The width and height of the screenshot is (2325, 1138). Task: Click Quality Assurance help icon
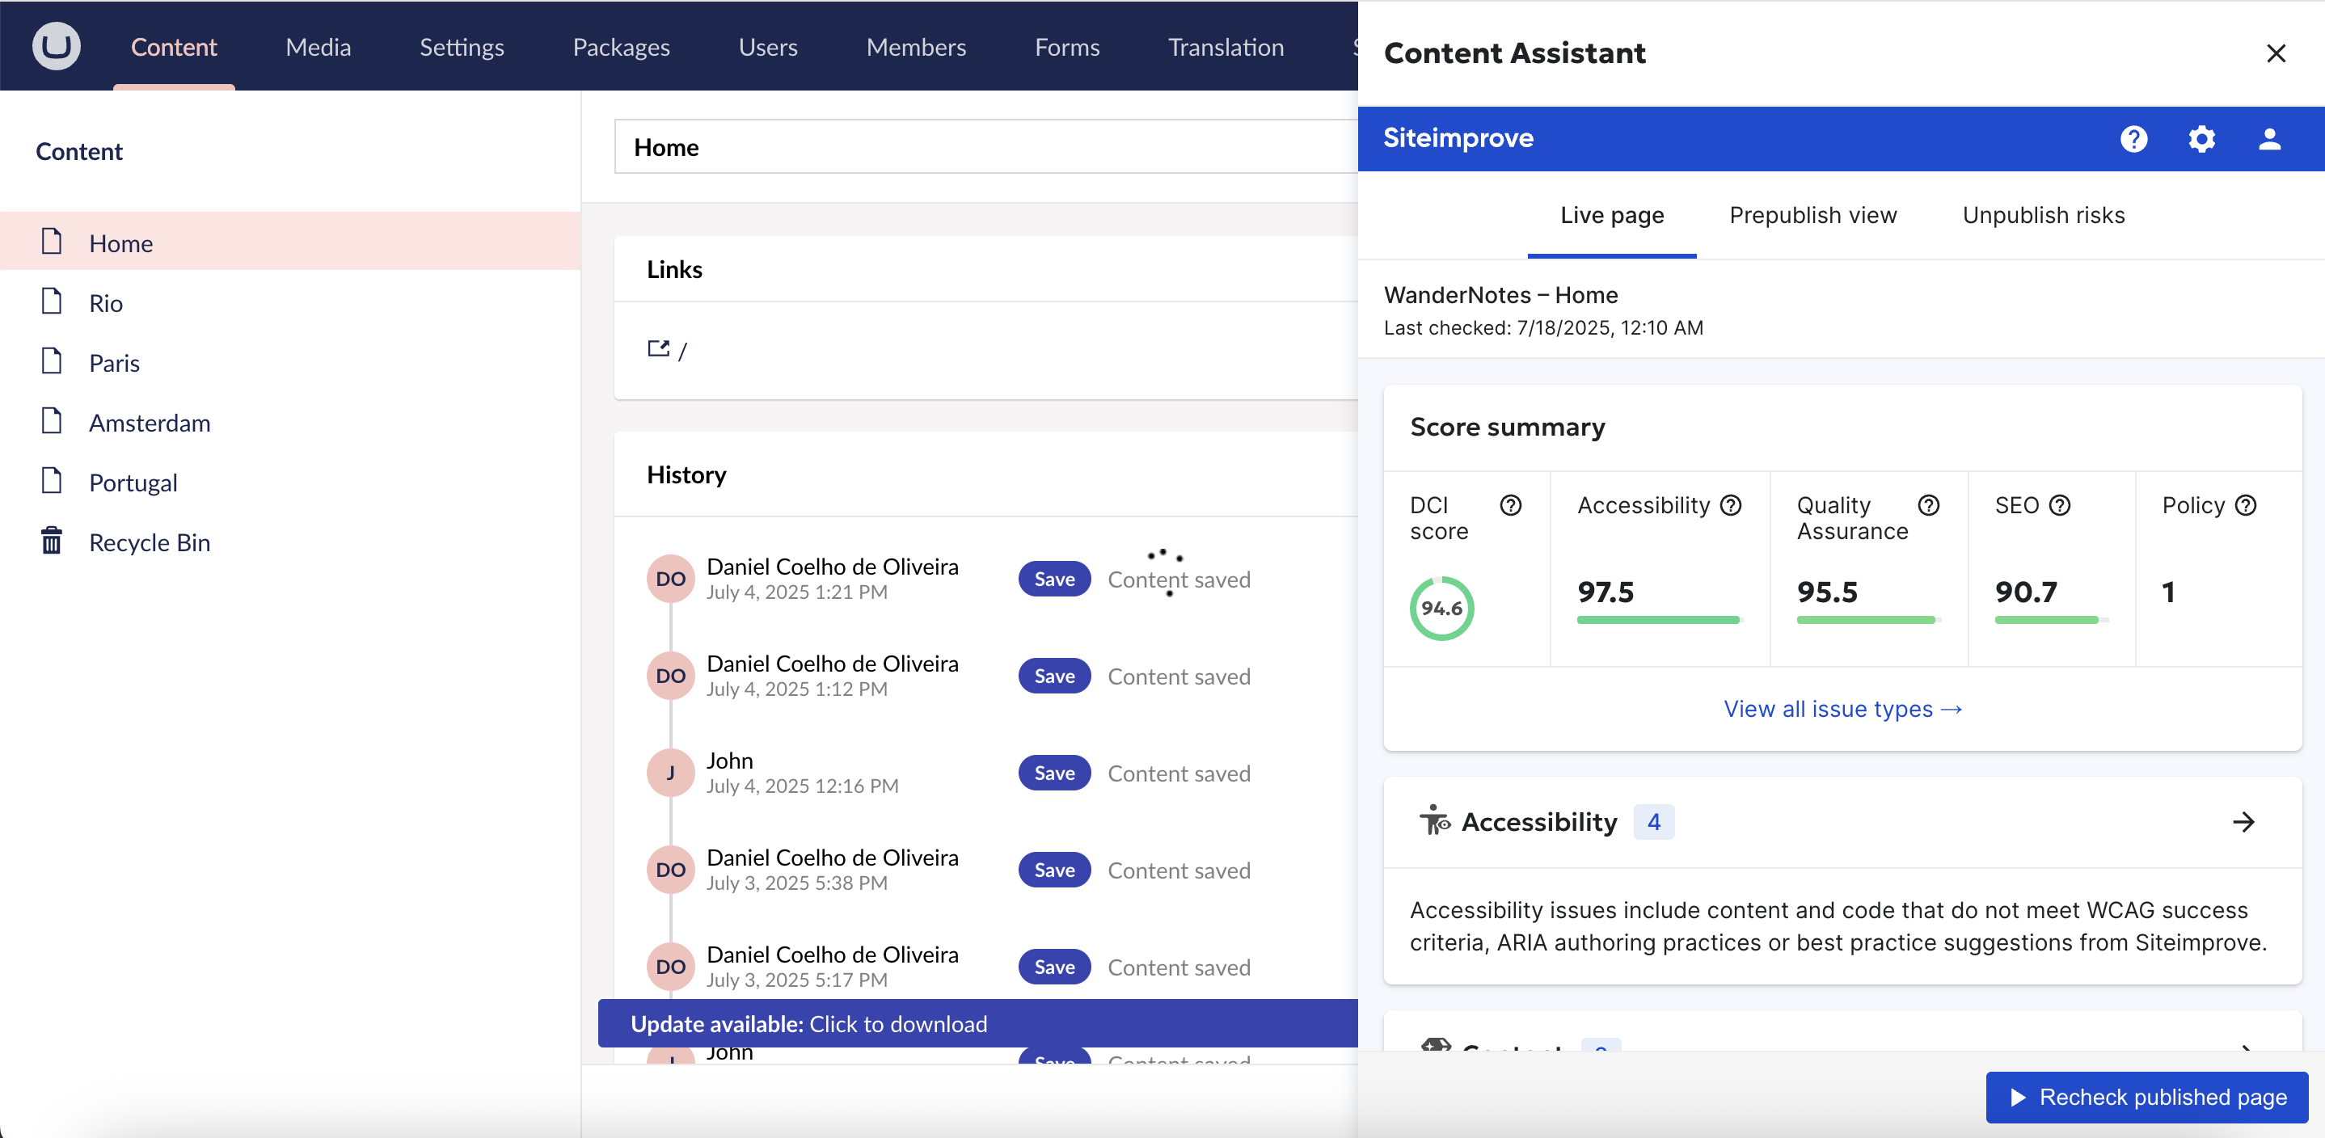tap(1928, 505)
